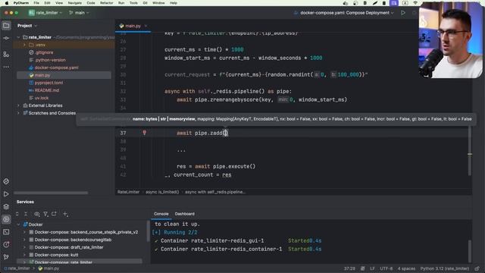485x273 pixels.
Task: Run the Compose Deployment configuration
Action: pos(403,13)
